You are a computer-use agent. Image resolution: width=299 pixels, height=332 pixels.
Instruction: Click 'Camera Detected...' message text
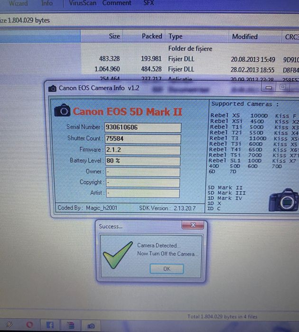coord(159,245)
